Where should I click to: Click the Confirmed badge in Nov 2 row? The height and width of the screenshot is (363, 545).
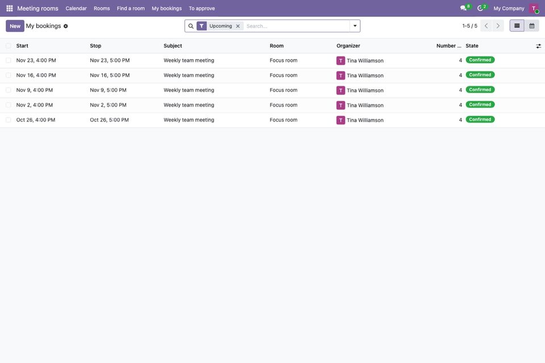click(480, 105)
